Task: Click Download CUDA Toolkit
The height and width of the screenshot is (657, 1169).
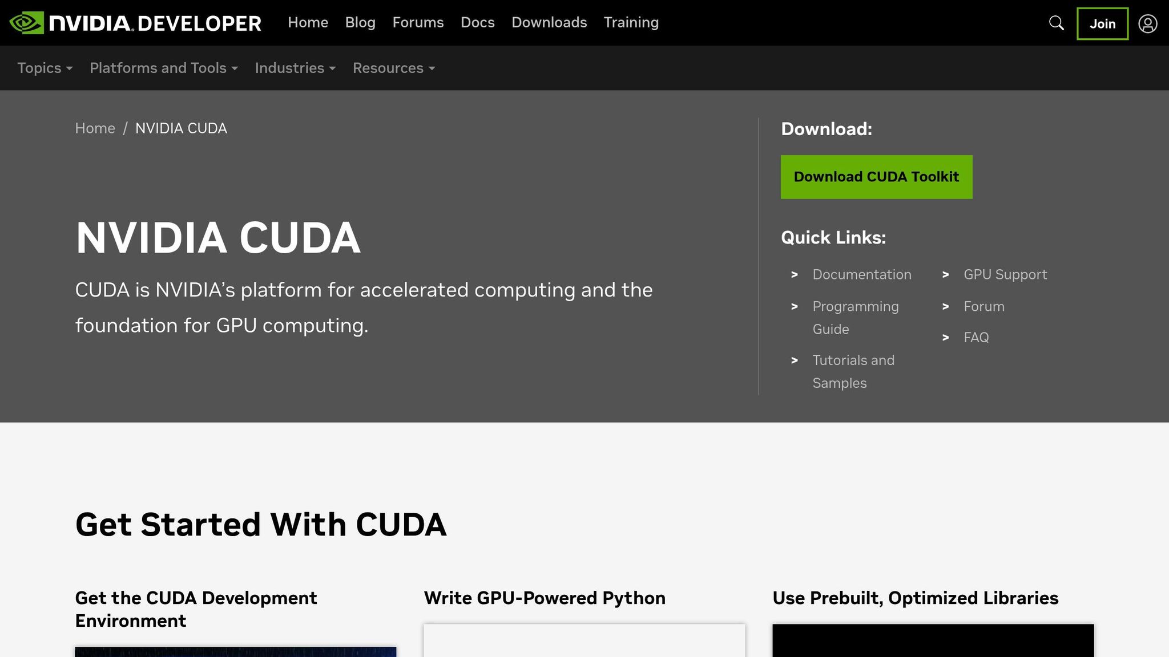Action: (x=876, y=177)
